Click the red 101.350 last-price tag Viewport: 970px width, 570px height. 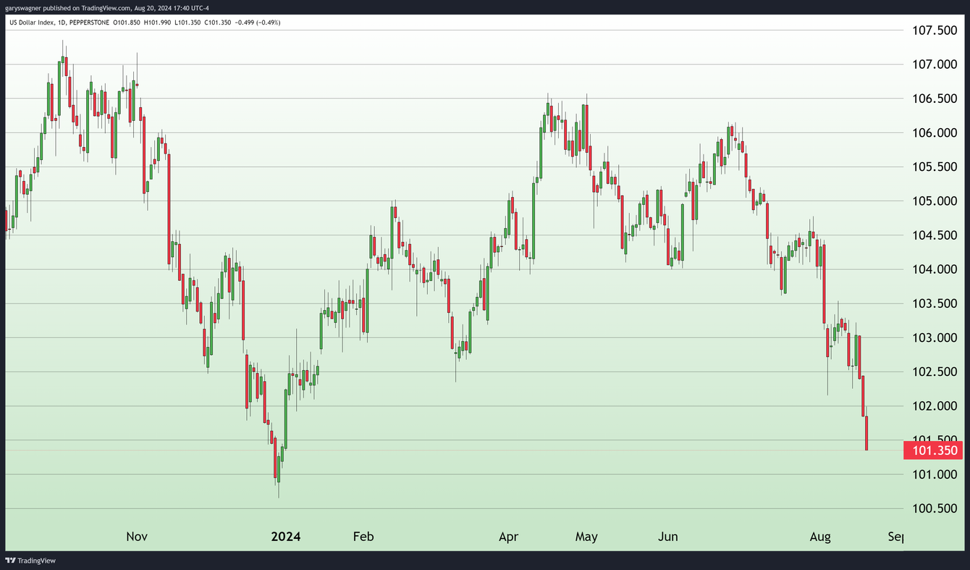coord(935,450)
